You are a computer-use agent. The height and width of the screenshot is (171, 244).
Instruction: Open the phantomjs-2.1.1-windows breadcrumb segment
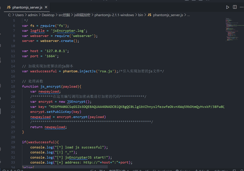coord(114,15)
